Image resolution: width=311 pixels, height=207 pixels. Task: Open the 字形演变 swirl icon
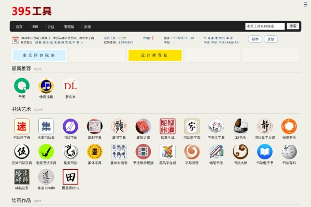pos(192,152)
